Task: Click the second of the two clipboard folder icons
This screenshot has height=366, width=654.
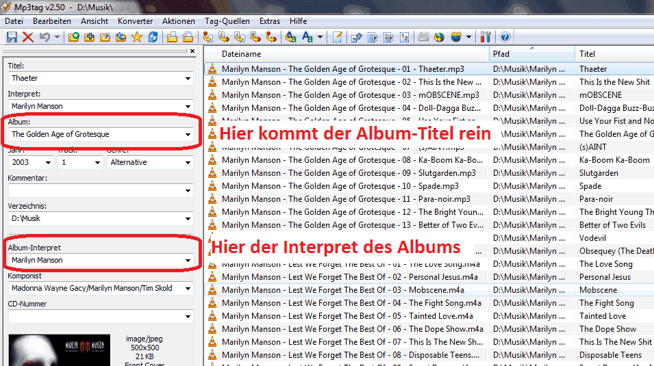Action: 188,37
